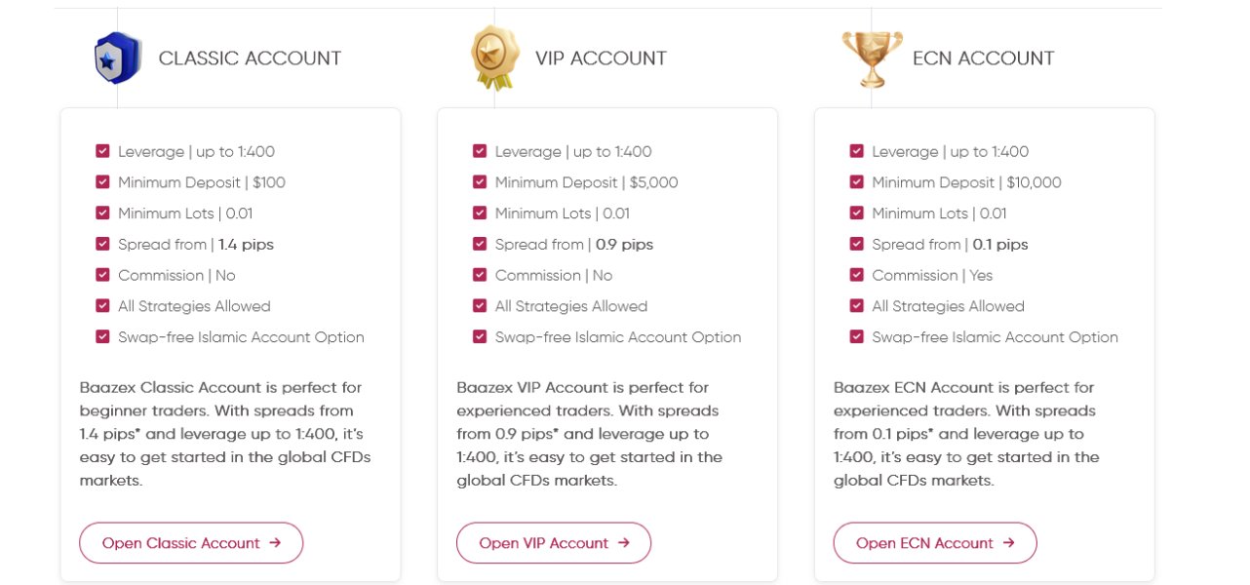The image size is (1250, 585).
Task: Toggle the ECN Commission Yes checkbox
Action: coord(857,275)
